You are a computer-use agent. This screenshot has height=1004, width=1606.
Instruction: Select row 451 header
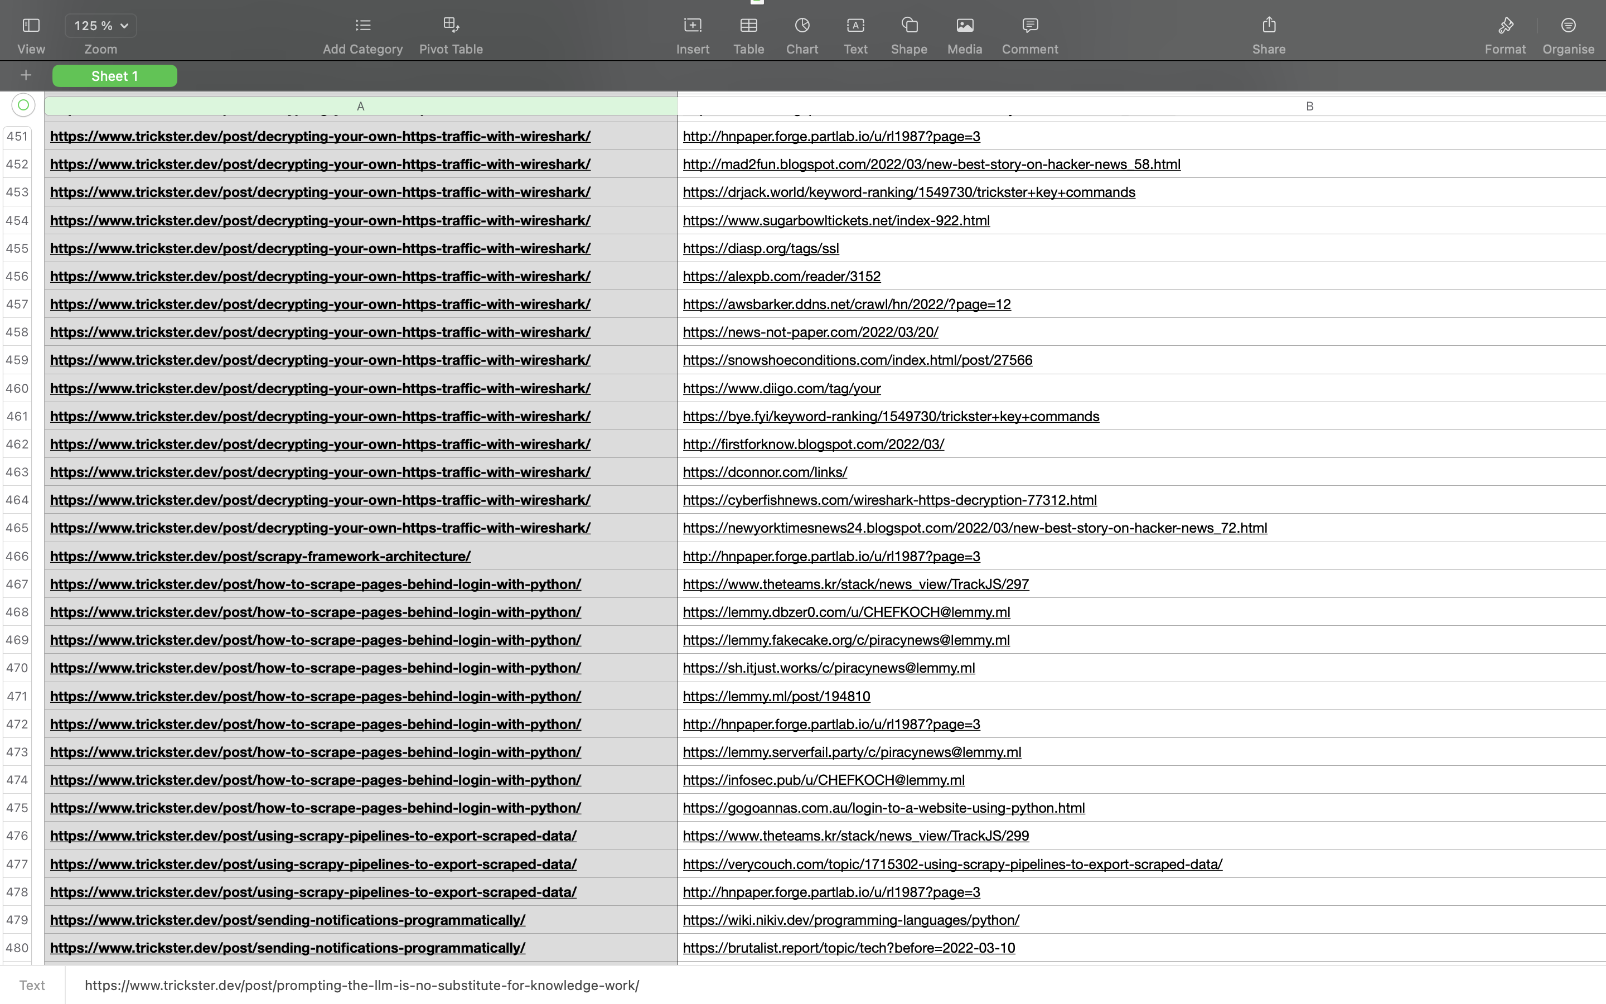[18, 136]
